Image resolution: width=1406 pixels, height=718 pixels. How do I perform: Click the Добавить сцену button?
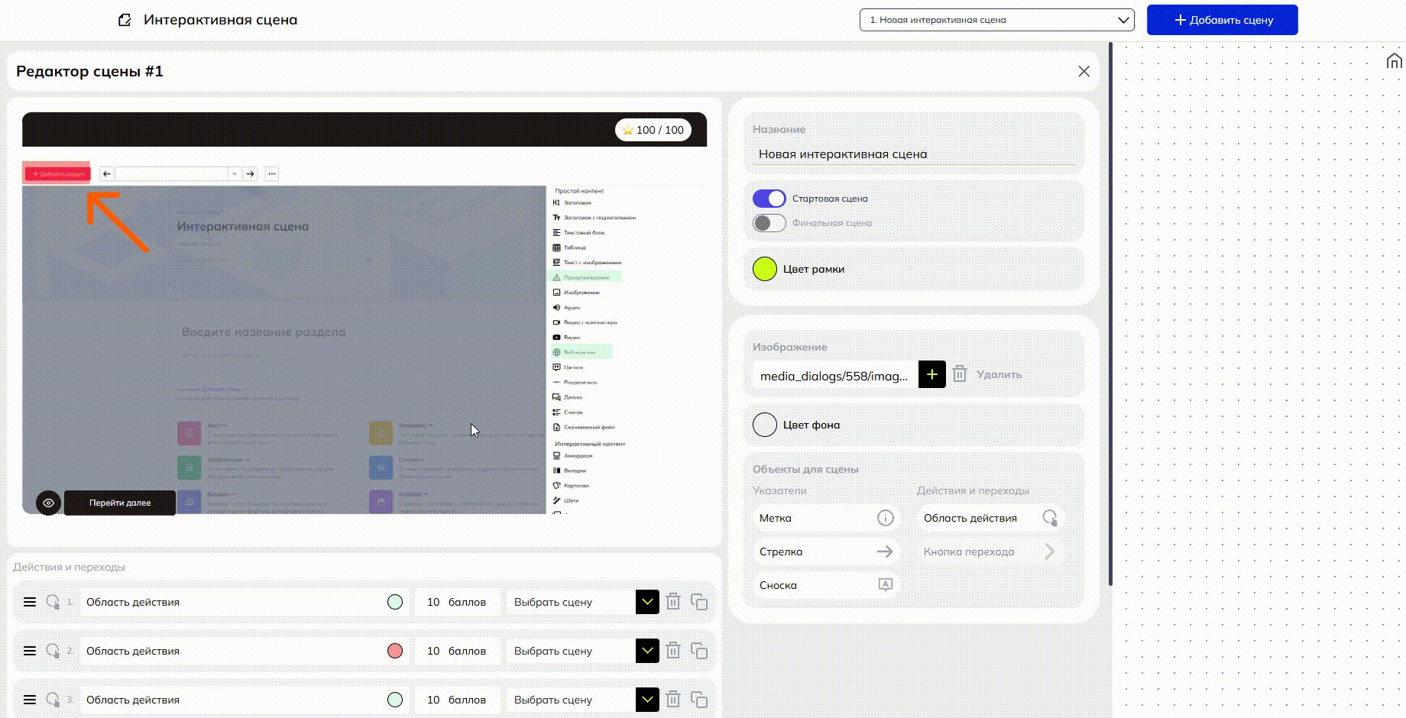coord(1222,20)
